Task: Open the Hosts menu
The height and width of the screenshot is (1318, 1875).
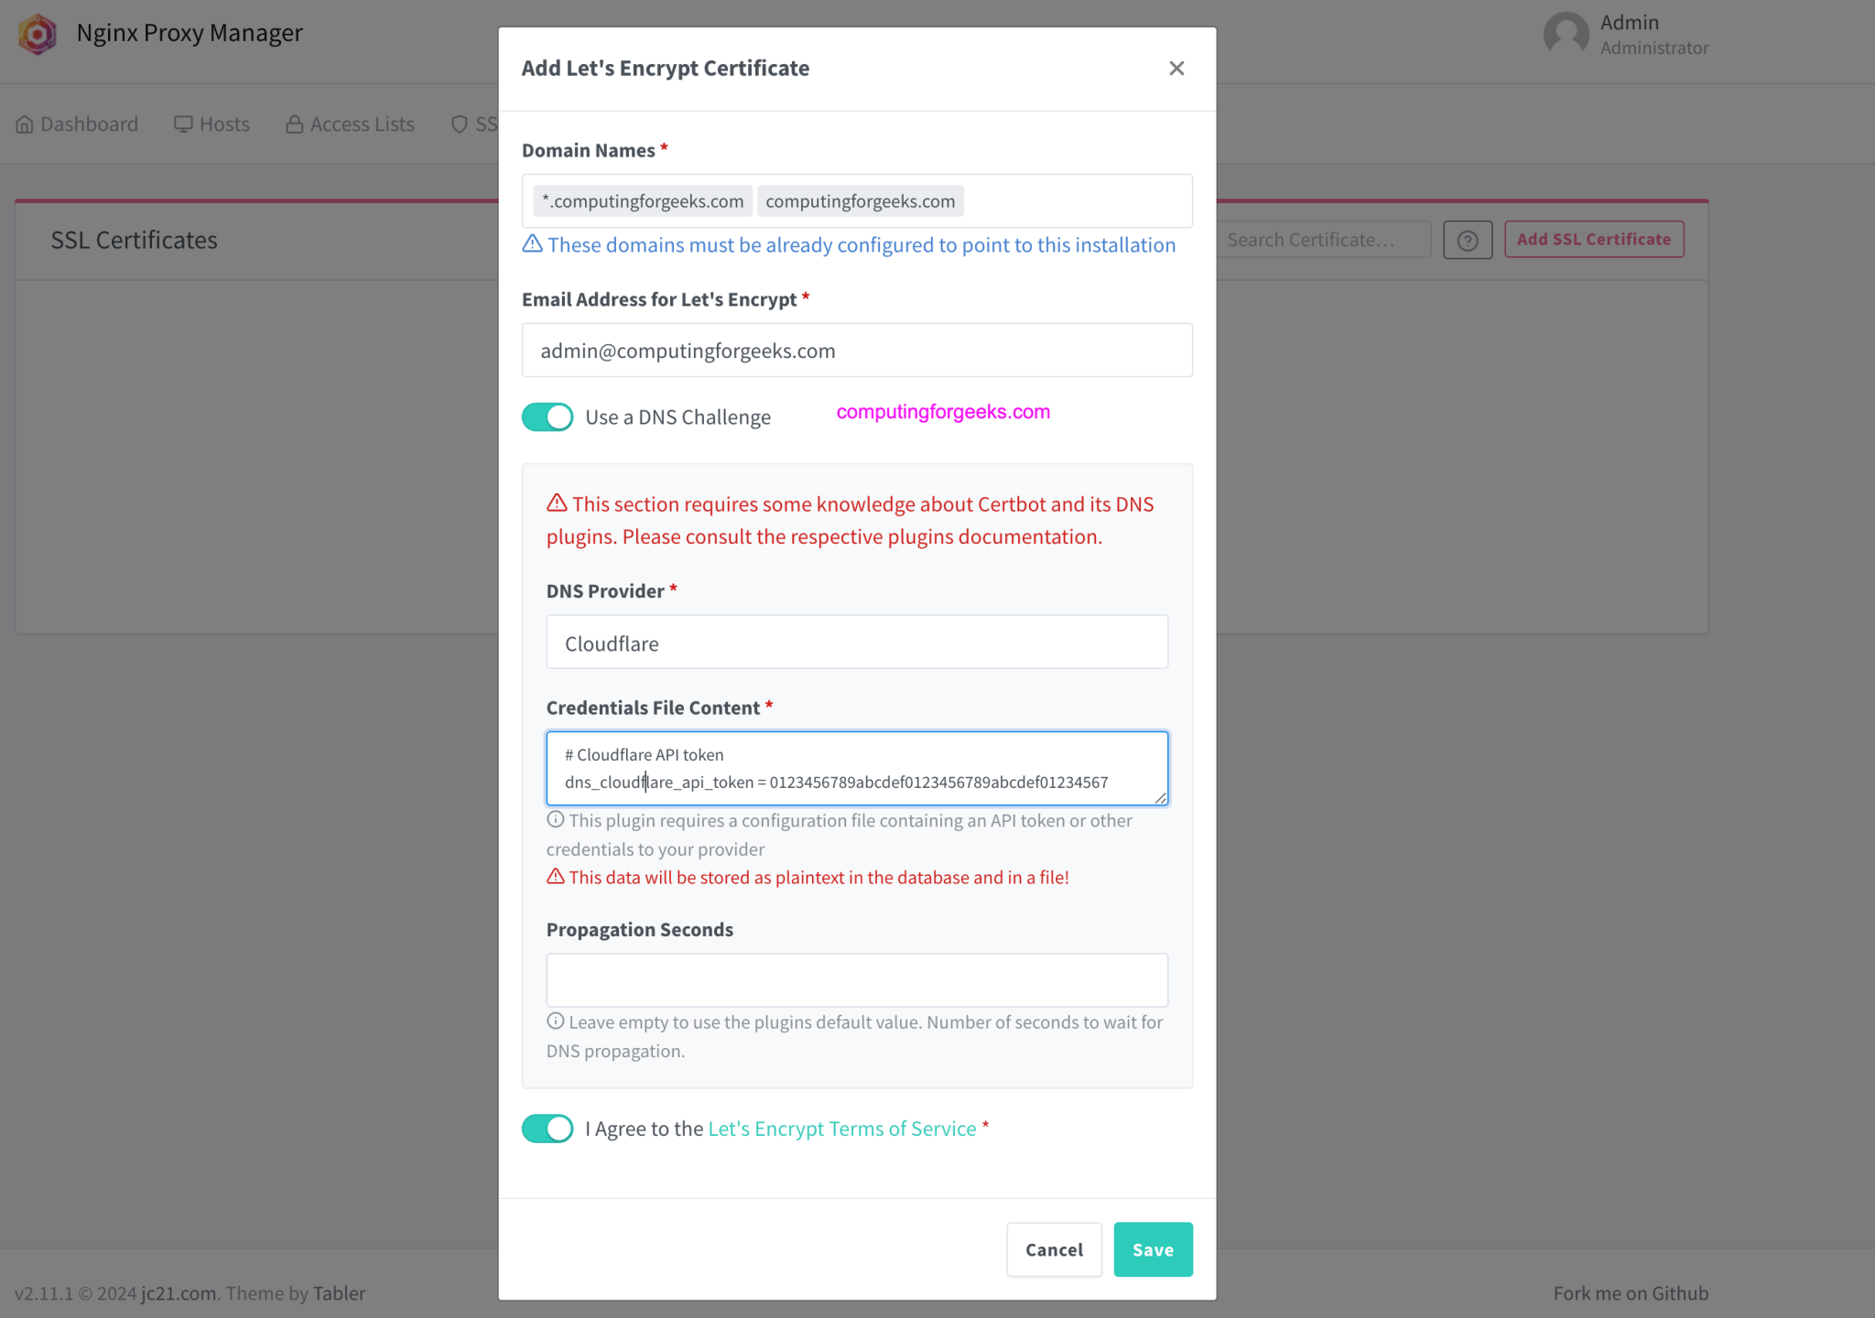Action: tap(212, 124)
